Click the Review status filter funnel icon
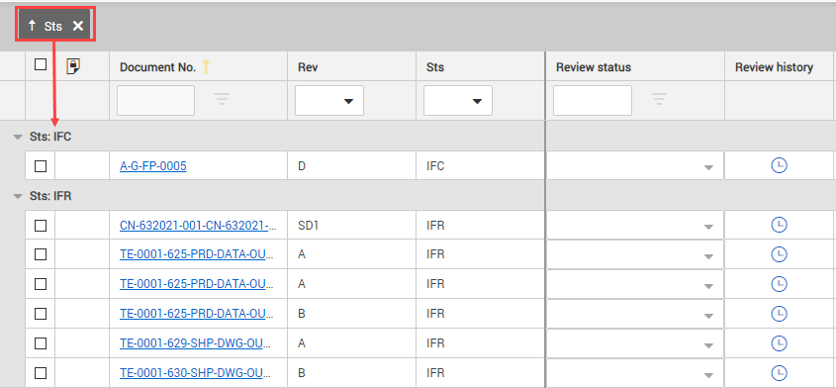The height and width of the screenshot is (388, 836). 659,99
